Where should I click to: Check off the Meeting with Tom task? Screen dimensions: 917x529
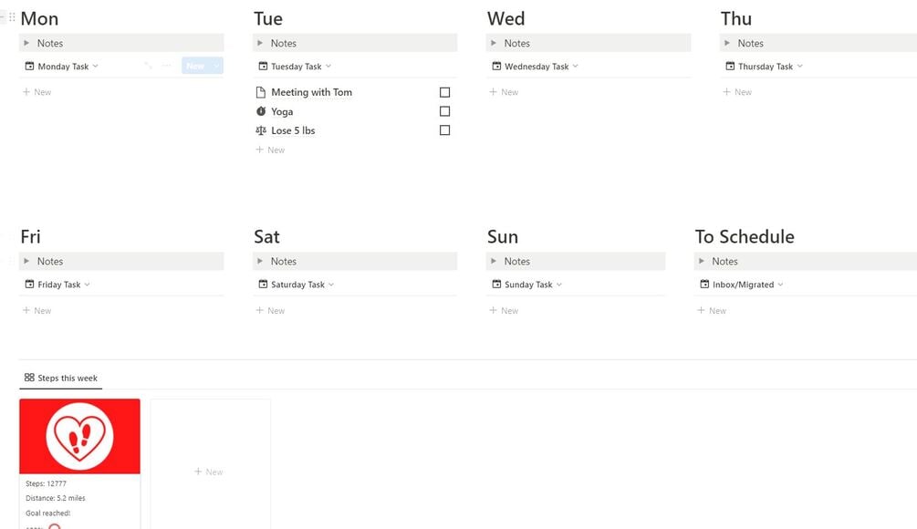click(x=445, y=92)
